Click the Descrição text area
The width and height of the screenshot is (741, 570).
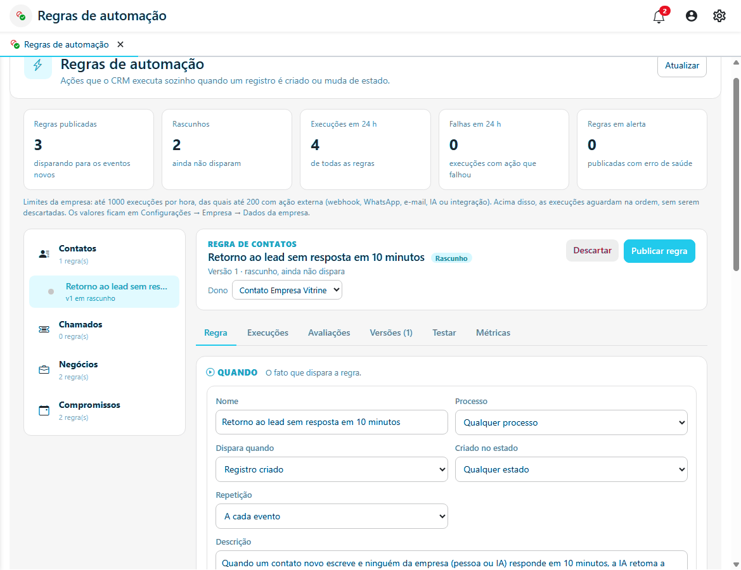click(451, 560)
